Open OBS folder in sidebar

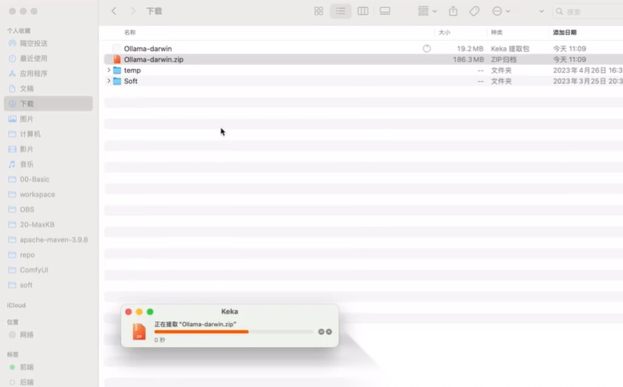[x=48, y=209]
